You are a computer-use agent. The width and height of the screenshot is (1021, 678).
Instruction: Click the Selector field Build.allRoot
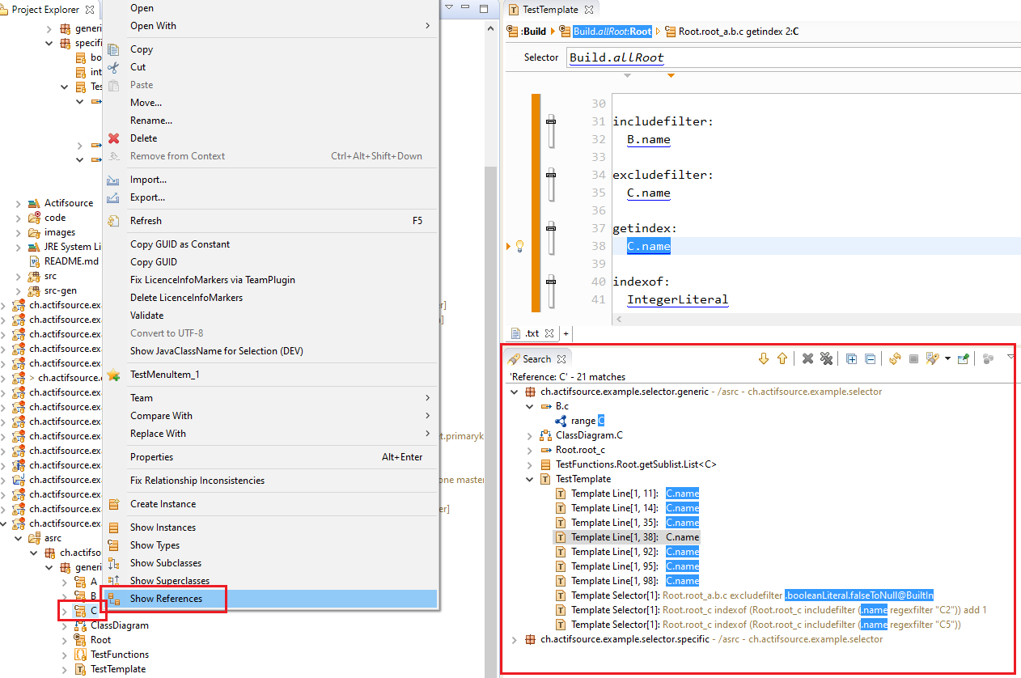tap(616, 58)
